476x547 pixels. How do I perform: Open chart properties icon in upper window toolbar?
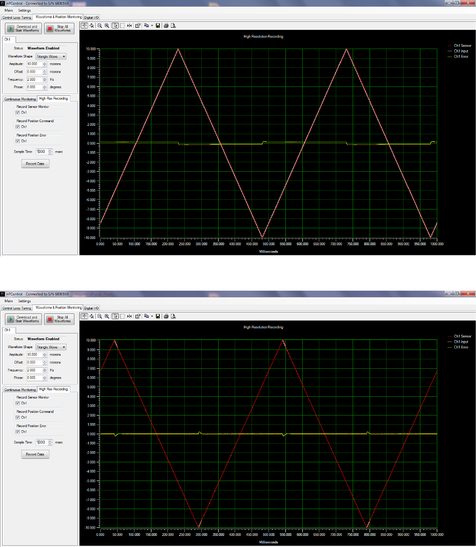[x=138, y=25]
